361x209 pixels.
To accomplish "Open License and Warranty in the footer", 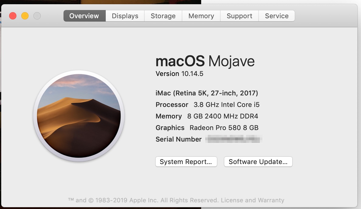I will [253, 200].
